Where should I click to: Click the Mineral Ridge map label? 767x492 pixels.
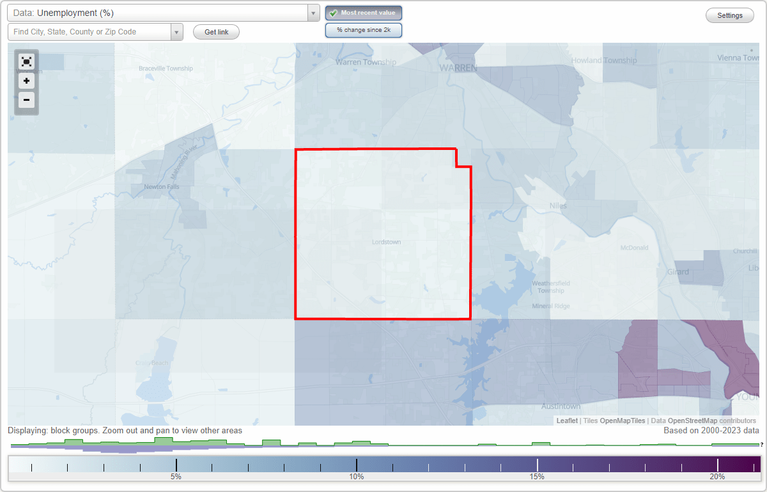tap(550, 306)
